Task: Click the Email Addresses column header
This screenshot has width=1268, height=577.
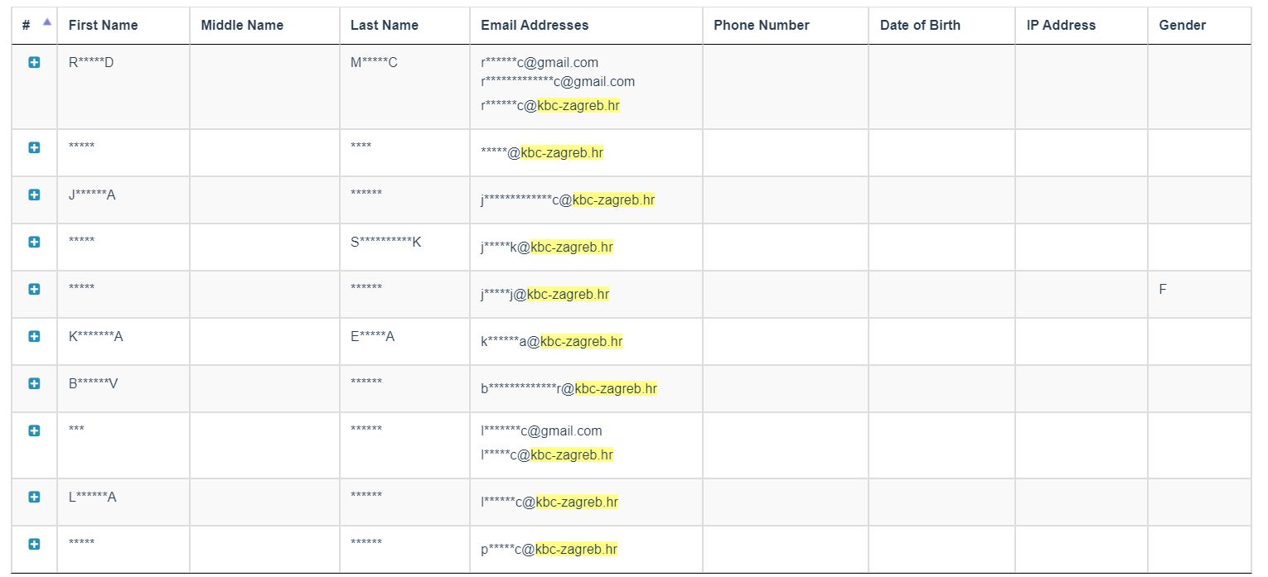Action: point(535,25)
